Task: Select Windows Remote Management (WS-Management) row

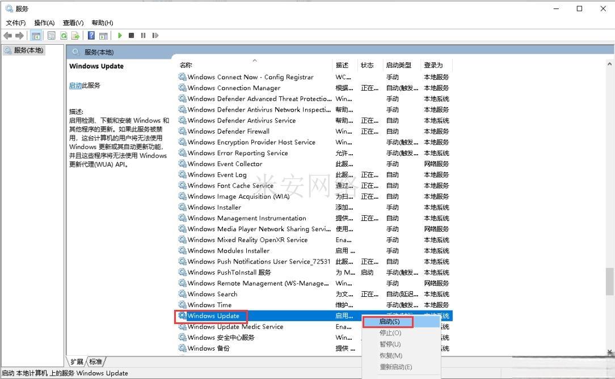Action: pyautogui.click(x=314, y=283)
